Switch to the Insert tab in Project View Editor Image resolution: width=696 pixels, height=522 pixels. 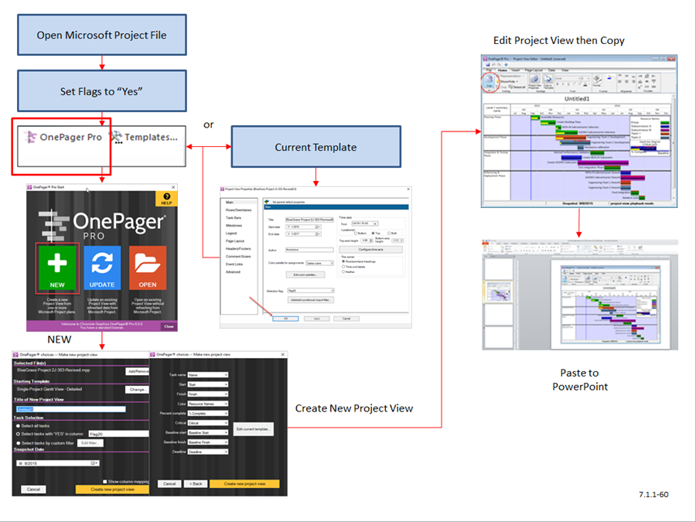point(516,70)
